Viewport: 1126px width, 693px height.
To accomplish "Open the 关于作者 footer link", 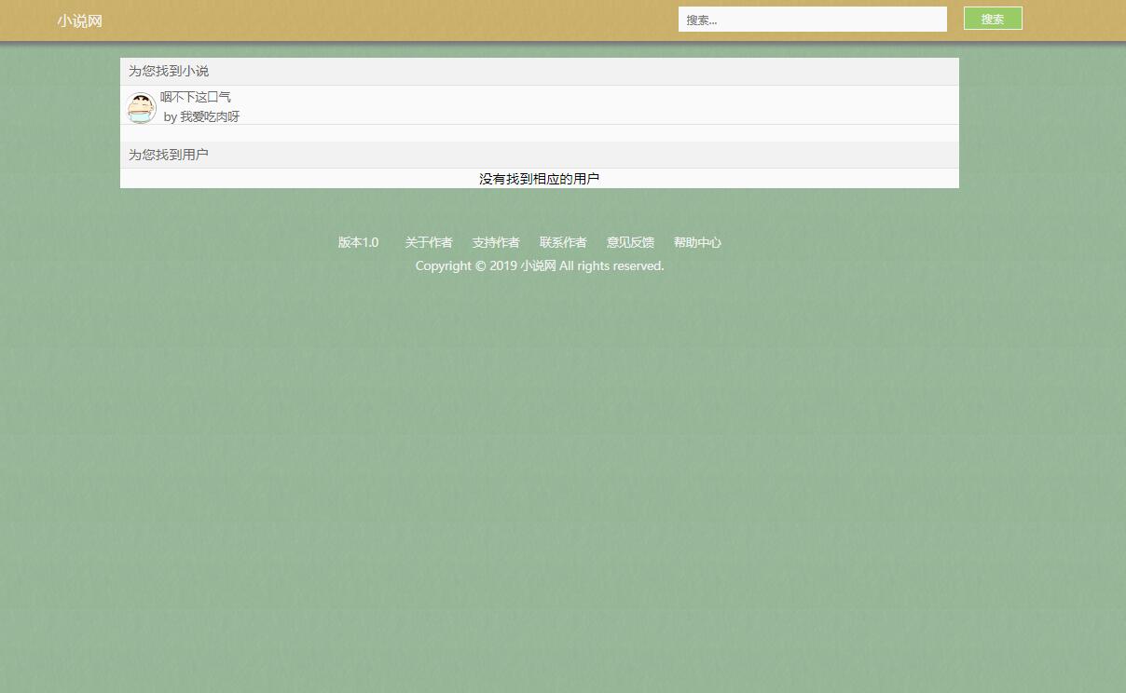I will click(428, 242).
